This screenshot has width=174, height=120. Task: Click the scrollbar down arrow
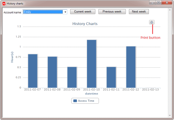click(170, 116)
